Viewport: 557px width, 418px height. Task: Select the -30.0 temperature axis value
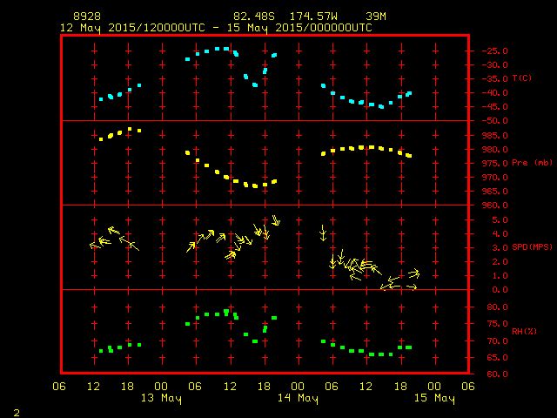point(495,65)
